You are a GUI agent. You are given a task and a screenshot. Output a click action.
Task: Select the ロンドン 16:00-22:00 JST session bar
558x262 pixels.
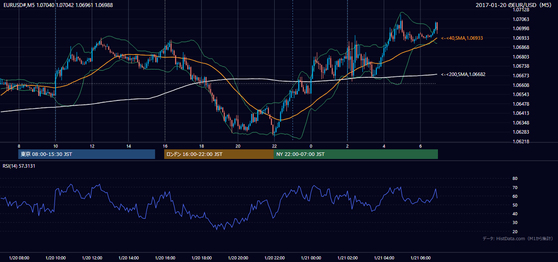[219, 154]
